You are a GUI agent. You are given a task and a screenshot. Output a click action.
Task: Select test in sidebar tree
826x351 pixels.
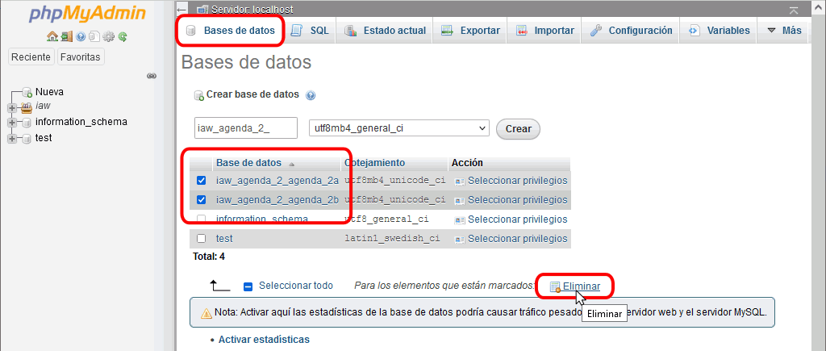tap(44, 138)
